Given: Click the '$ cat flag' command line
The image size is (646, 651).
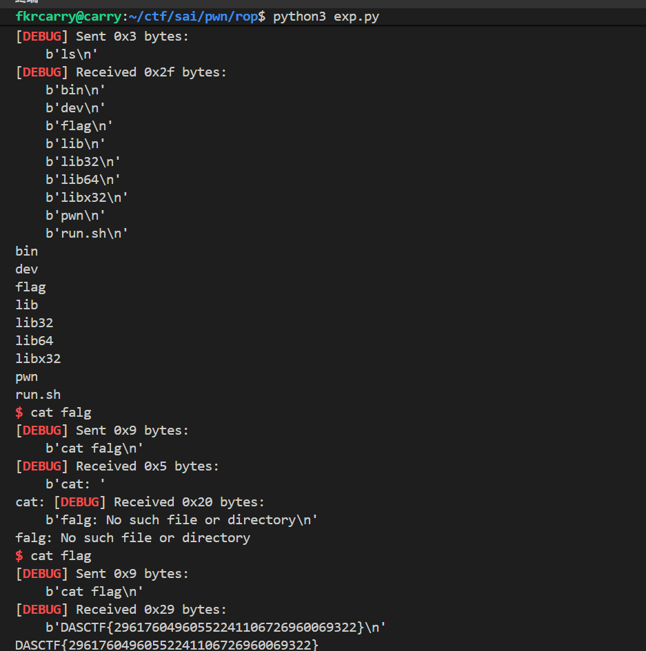Looking at the screenshot, I should coord(54,555).
